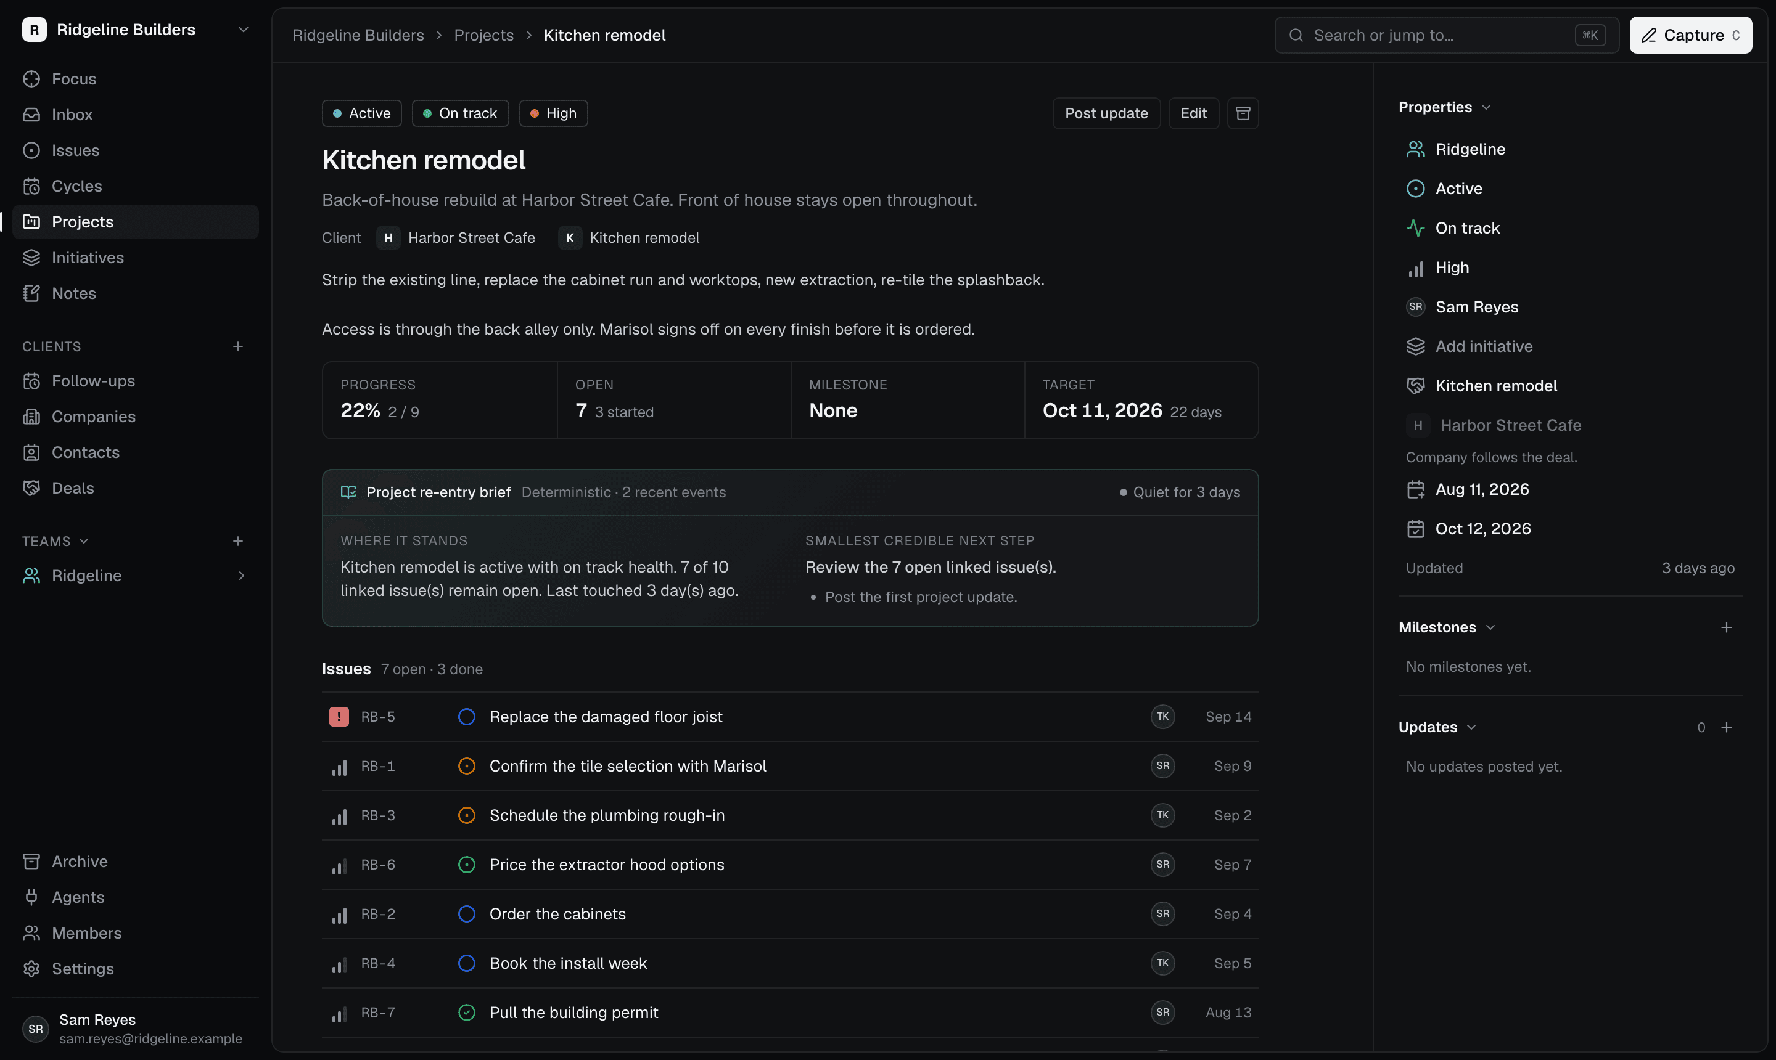This screenshot has width=1776, height=1060.
Task: Add a milestone with the plus icon
Action: click(1726, 627)
